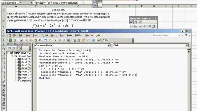This screenshot has width=197, height=111.
Task: Click the Excel Name Box dropdown arrow
Action: click(x=21, y=3)
